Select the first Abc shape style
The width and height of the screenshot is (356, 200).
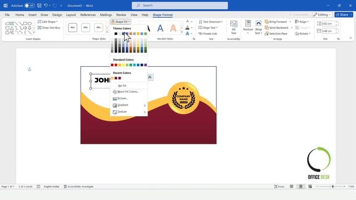point(73,27)
